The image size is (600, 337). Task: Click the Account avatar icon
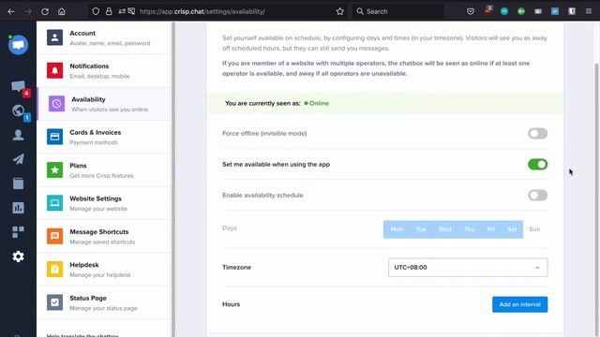click(x=54, y=37)
